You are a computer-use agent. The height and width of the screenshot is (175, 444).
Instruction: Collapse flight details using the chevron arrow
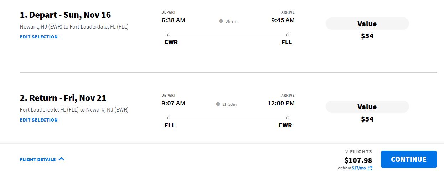[61, 159]
